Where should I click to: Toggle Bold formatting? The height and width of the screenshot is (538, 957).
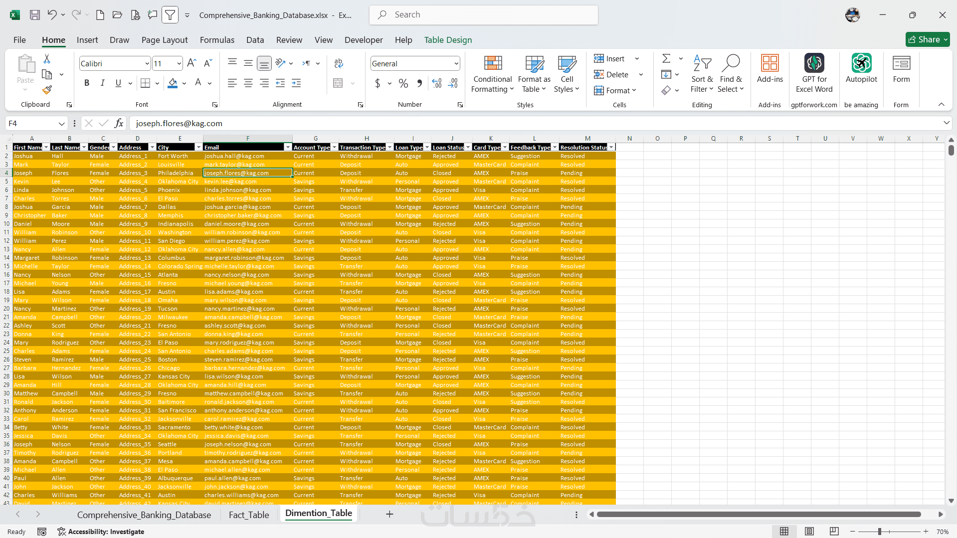click(87, 83)
